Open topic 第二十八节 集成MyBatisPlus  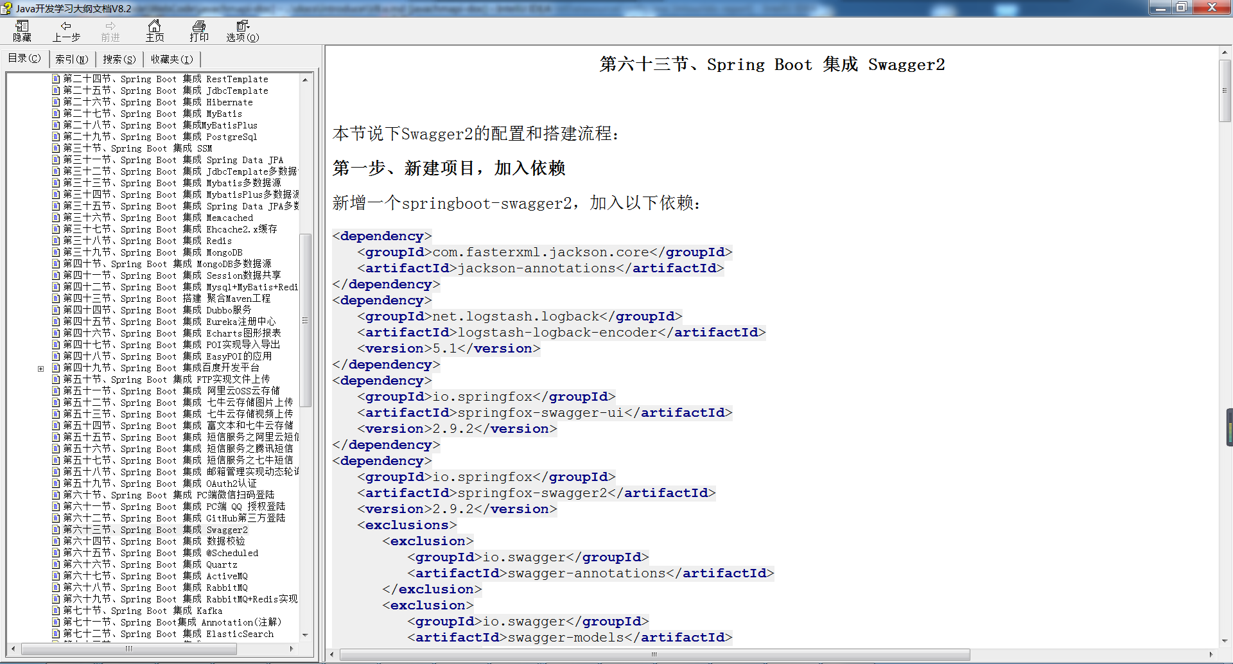[x=160, y=125]
